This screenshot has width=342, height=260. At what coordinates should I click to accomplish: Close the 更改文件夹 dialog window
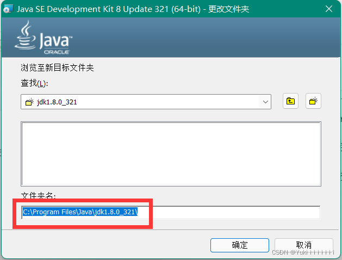(329, 9)
